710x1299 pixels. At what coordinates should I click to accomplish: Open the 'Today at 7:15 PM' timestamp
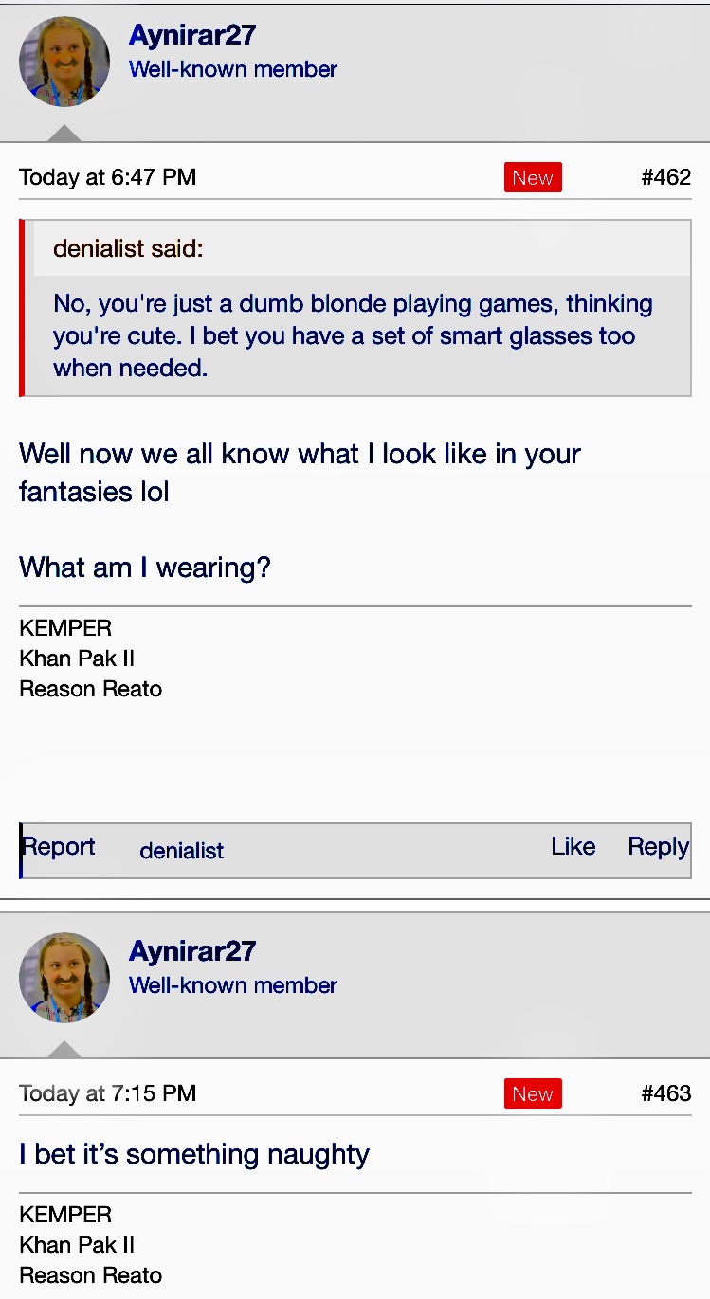[x=107, y=1093]
